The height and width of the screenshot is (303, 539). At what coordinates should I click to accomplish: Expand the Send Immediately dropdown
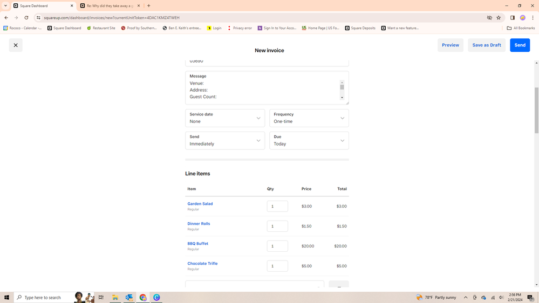click(x=225, y=141)
